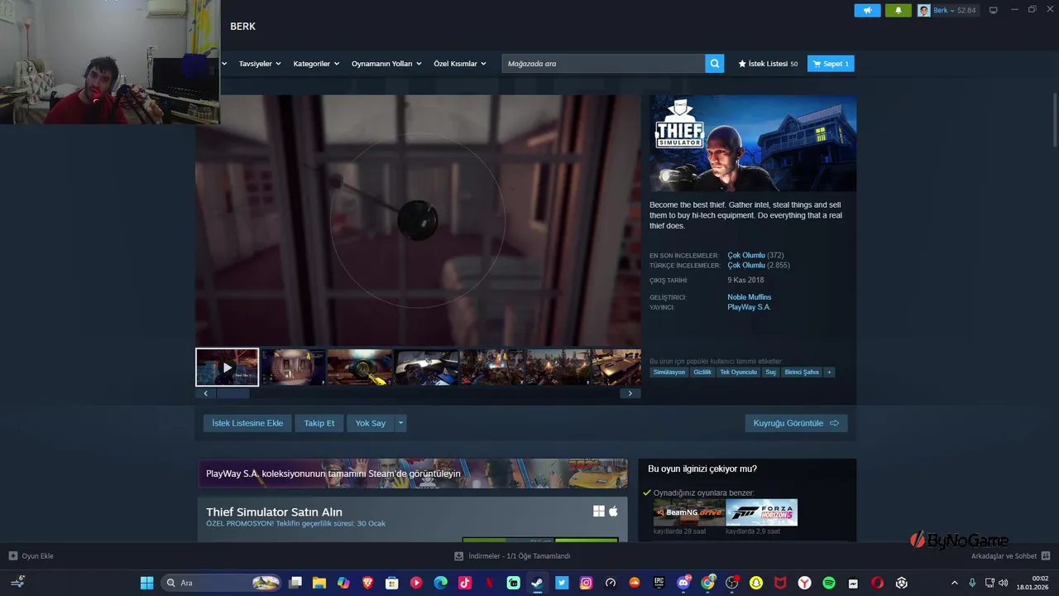Click Oyun Ekle add game button
The width and height of the screenshot is (1059, 596).
click(x=31, y=556)
